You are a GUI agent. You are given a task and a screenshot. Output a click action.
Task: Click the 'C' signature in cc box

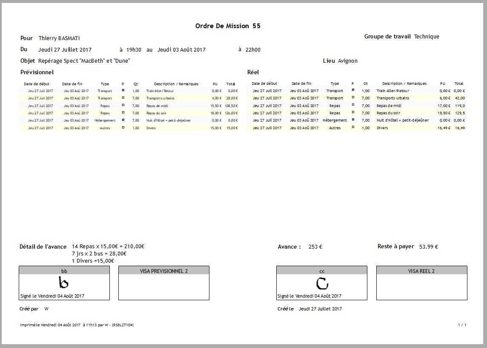(322, 283)
